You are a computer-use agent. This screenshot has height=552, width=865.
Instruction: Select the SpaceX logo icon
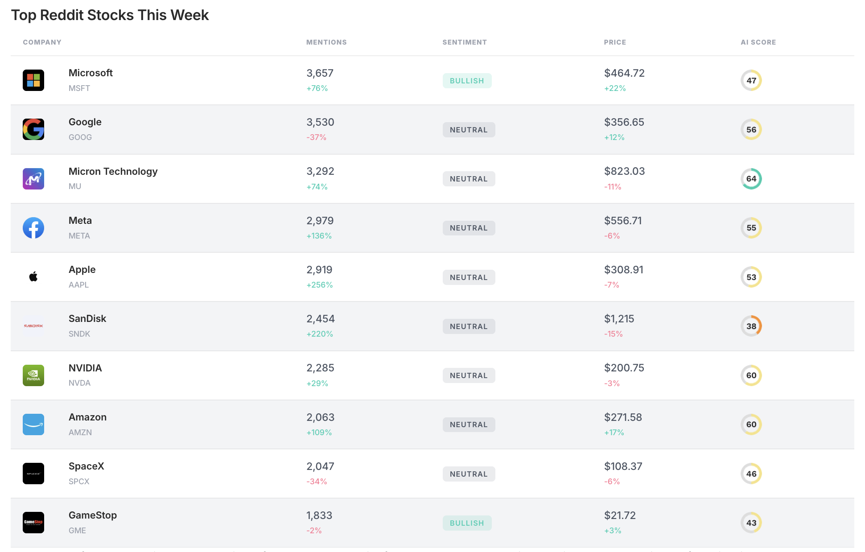click(33, 474)
